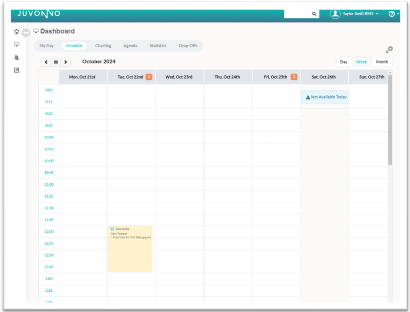This screenshot has height=312, width=410.
Task: Click the external link arrow sidebar icon
Action: tap(16, 70)
